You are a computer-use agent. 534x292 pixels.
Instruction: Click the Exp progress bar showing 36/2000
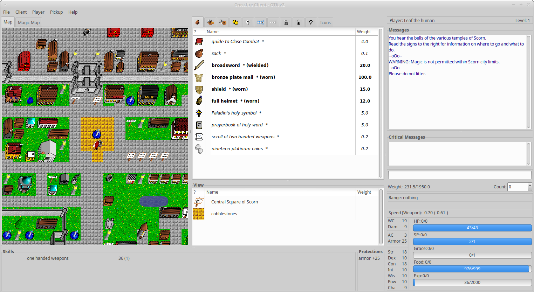472,282
